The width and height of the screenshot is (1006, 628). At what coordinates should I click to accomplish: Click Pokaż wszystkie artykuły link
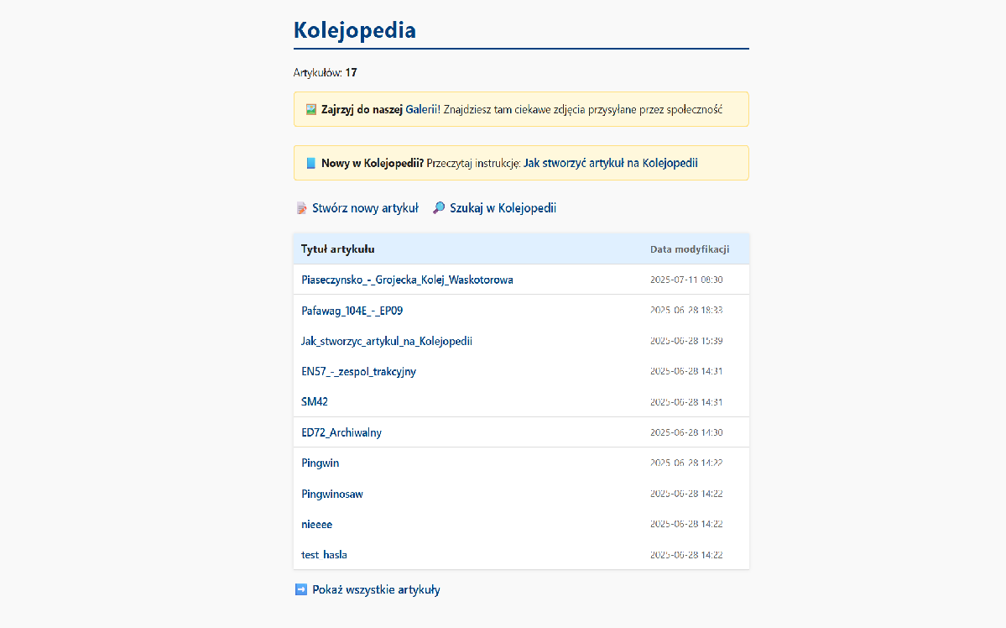pyautogui.click(x=376, y=589)
